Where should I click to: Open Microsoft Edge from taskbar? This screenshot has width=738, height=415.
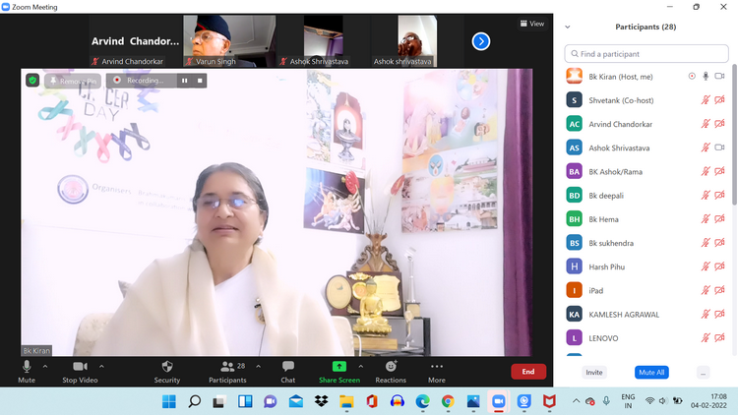tap(423, 401)
